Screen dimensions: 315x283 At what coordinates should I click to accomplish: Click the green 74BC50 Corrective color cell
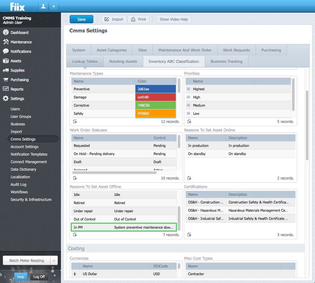(155, 105)
